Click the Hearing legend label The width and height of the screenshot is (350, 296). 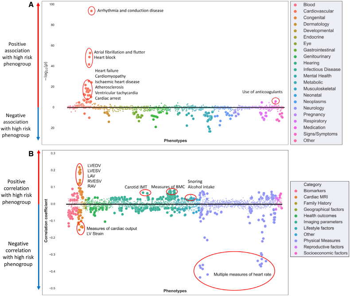[311, 63]
